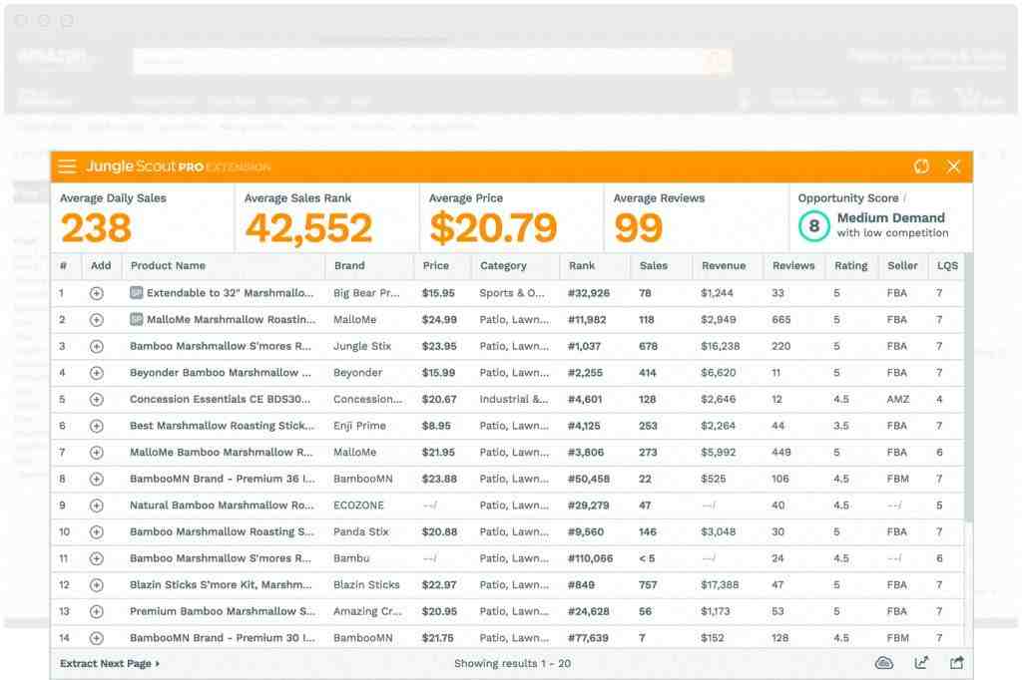Add the Best Marshmallow Roasting Sticks product
The height and width of the screenshot is (680, 1022).
pyautogui.click(x=97, y=426)
